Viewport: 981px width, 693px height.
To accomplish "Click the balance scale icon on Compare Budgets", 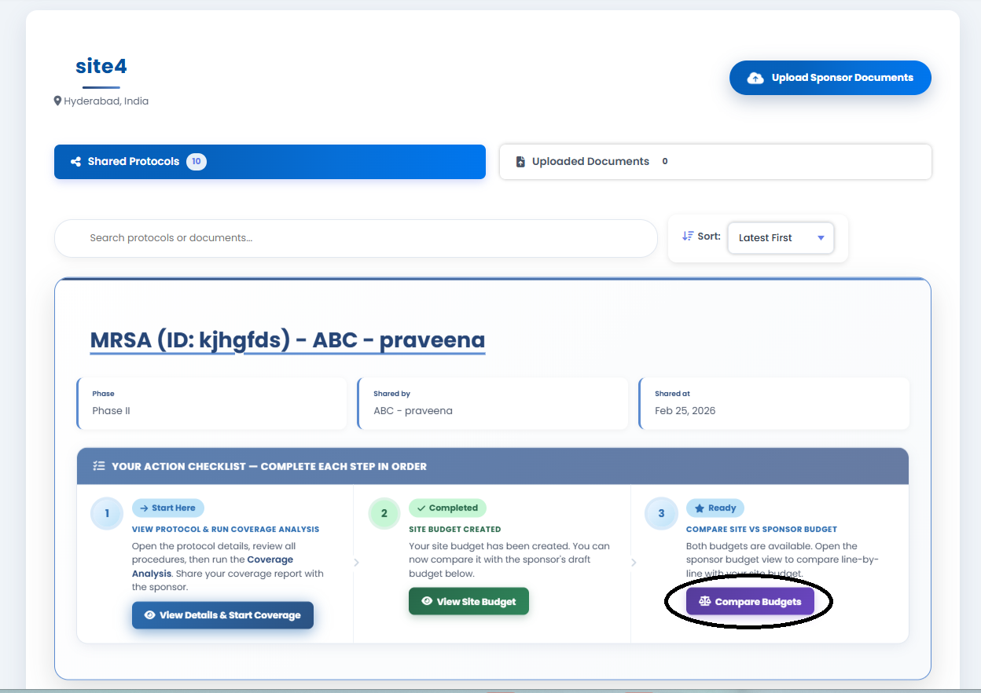I will (704, 602).
